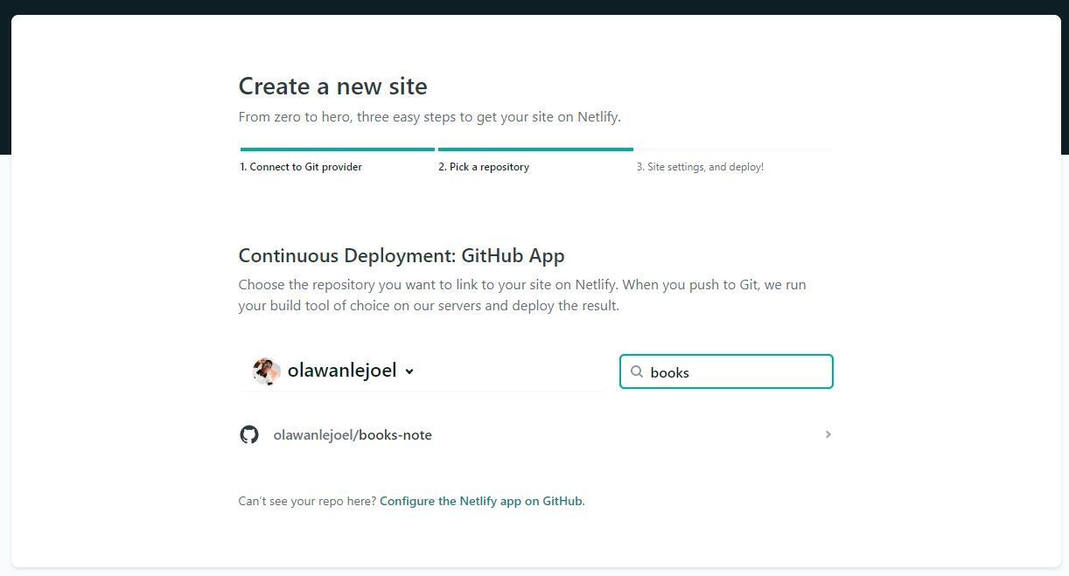Click the olawanlejoel profile avatar
Screen dimensions: 1069x576
(x=266, y=371)
